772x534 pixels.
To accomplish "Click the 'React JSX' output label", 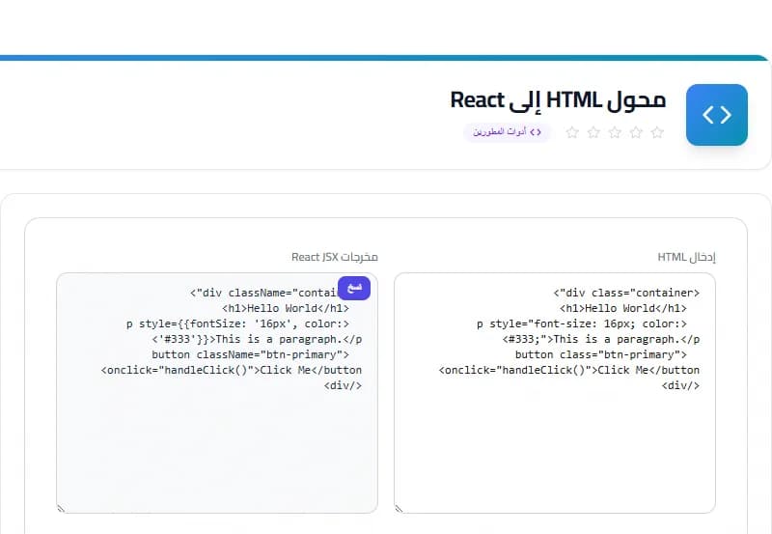I will pos(334,257).
